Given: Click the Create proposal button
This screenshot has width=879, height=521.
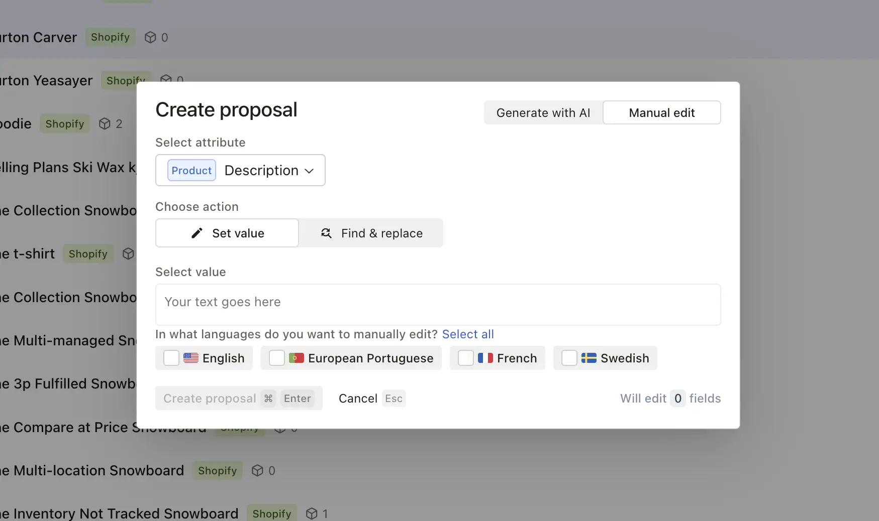Looking at the screenshot, I should [210, 398].
